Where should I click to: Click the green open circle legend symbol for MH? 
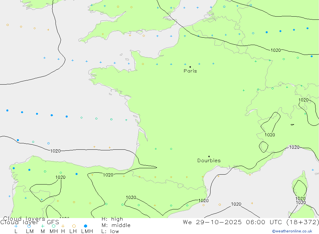[54, 226]
